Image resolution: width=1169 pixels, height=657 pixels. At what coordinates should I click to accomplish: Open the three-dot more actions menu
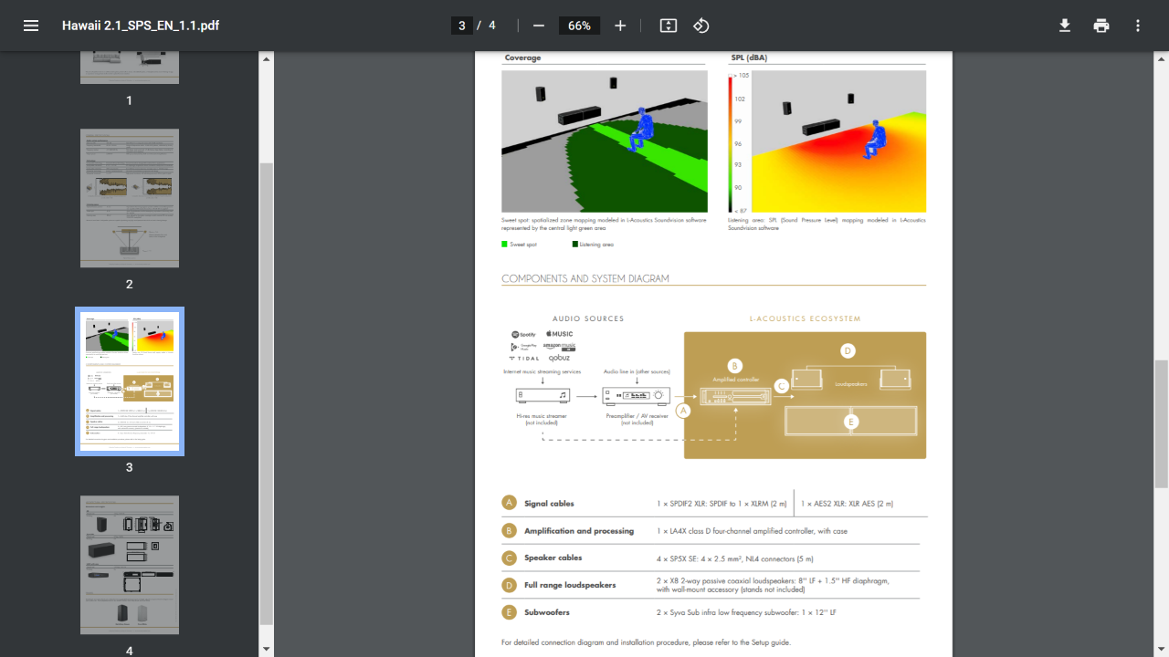1138,26
